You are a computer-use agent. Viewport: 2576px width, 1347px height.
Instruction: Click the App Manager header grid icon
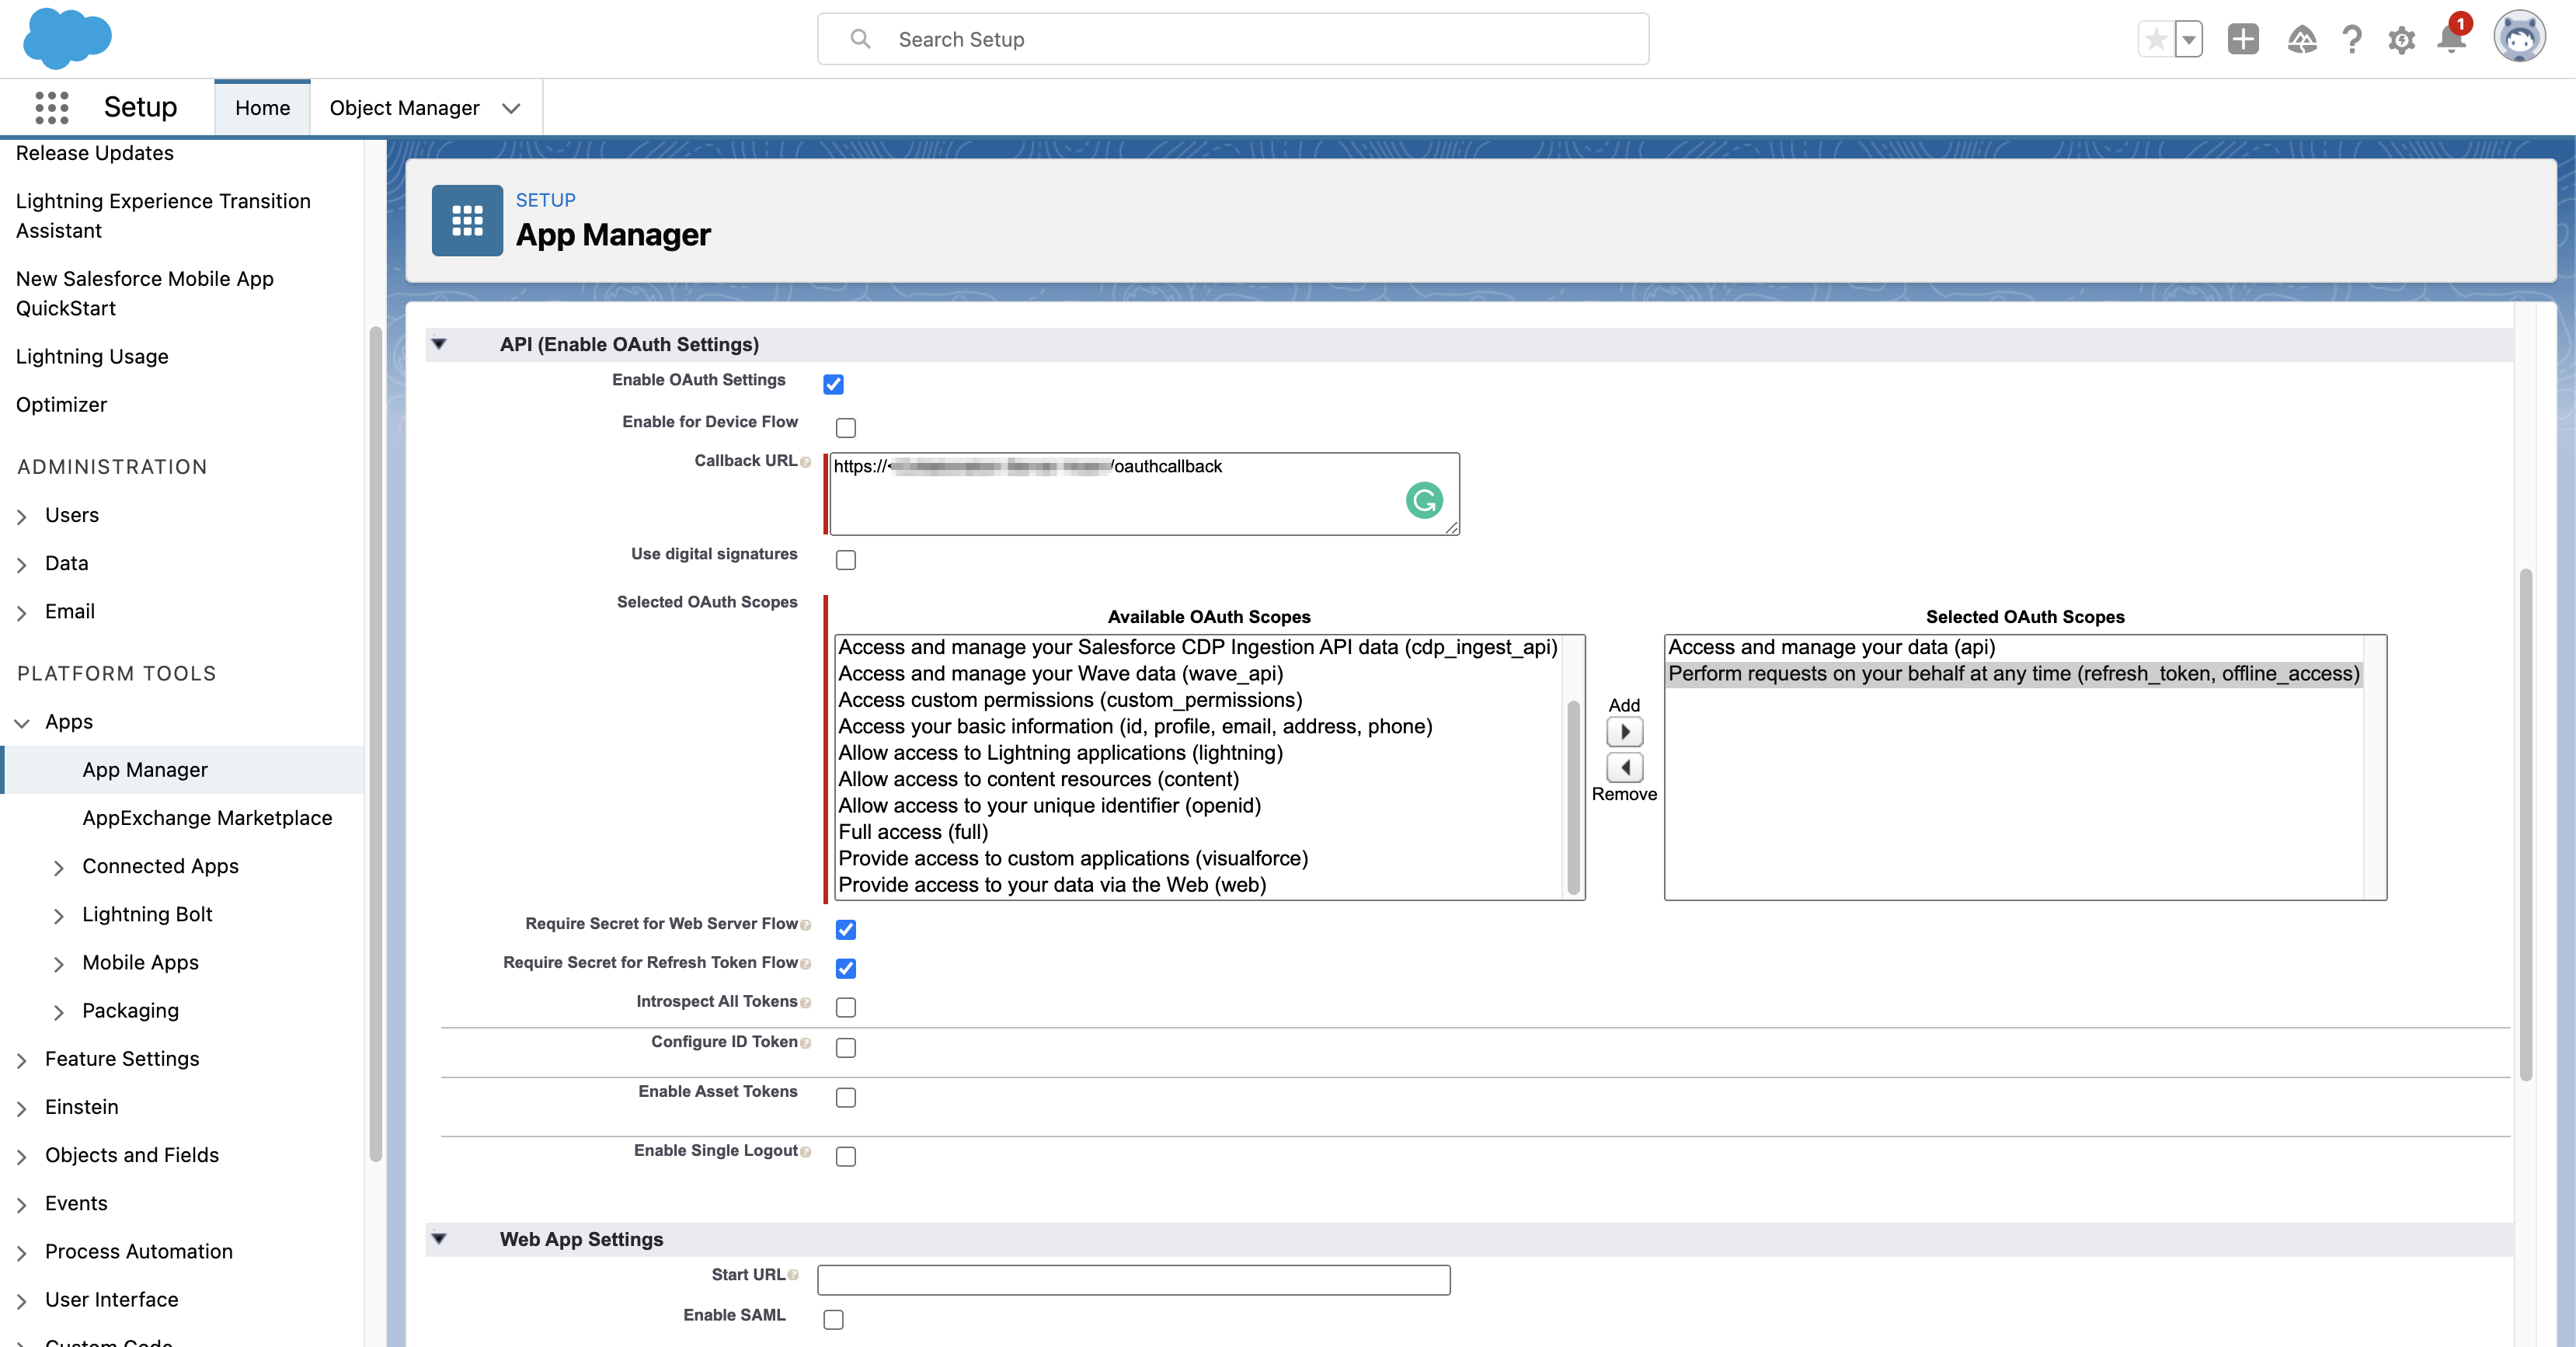tap(467, 220)
